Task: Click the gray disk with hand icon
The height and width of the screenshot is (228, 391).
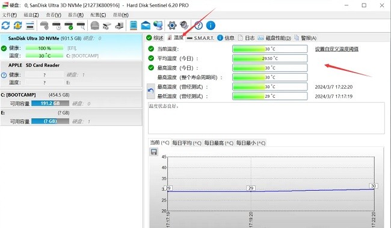Action: (45, 25)
